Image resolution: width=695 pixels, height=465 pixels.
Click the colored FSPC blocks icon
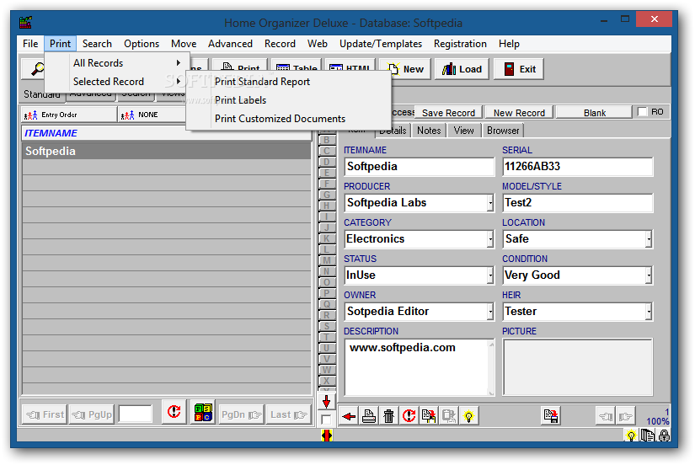204,412
